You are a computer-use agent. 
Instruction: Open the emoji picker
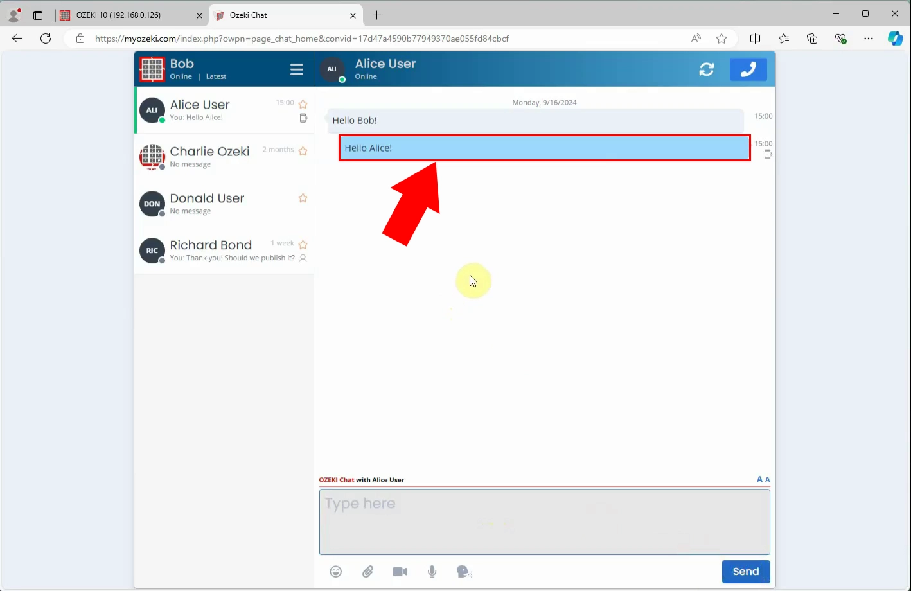(x=336, y=571)
